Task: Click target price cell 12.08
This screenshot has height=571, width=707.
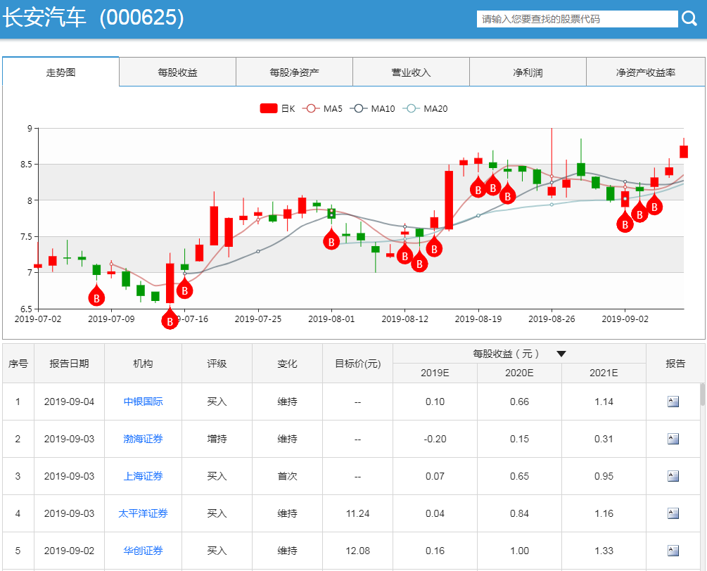Action: click(357, 551)
